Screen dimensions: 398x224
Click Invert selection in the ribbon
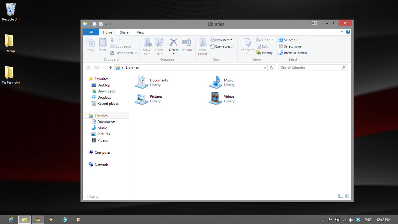tap(295, 53)
